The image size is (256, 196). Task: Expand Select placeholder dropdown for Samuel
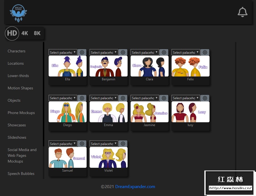tap(63, 144)
